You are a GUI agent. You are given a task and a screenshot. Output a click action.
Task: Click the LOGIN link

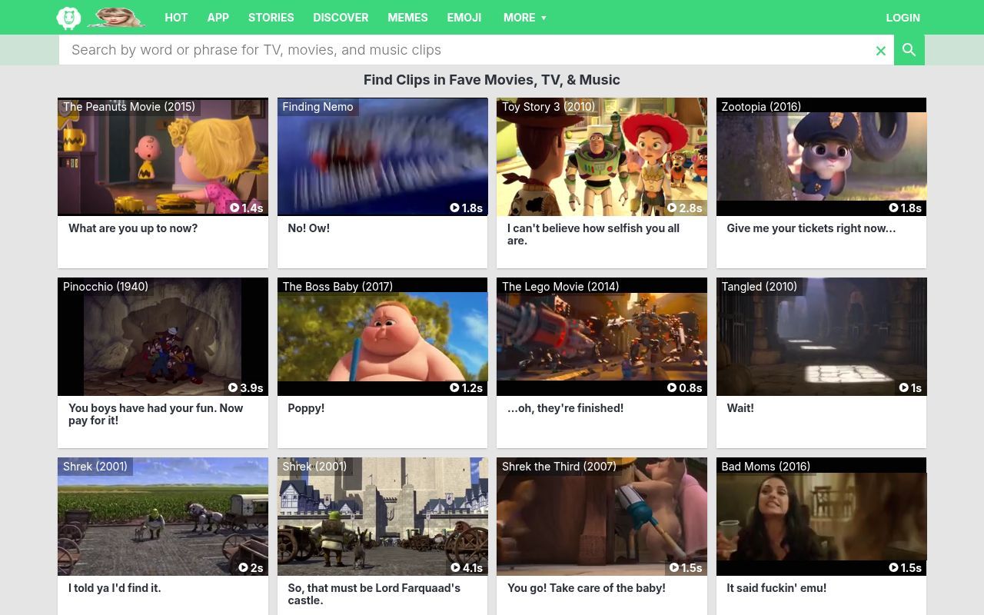click(903, 18)
